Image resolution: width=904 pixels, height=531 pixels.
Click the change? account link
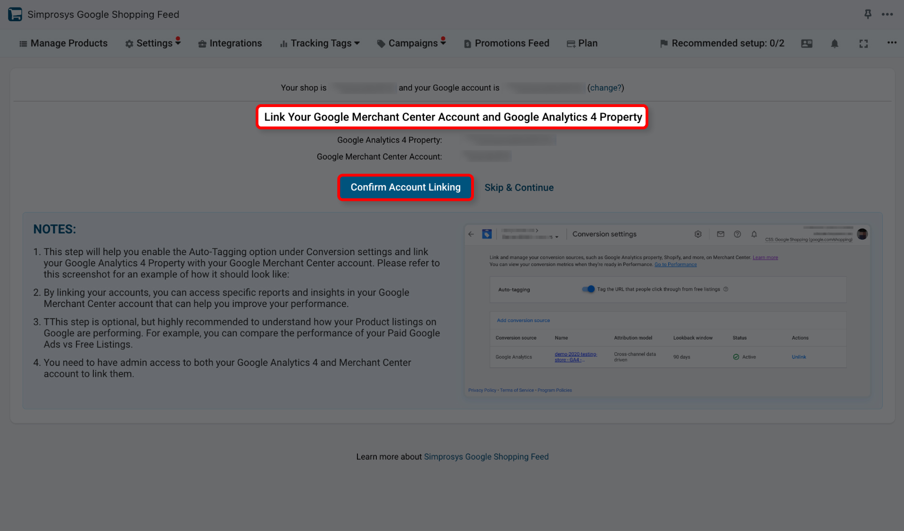605,88
